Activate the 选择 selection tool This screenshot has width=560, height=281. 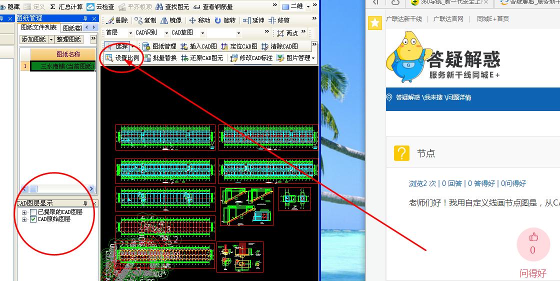(x=117, y=46)
